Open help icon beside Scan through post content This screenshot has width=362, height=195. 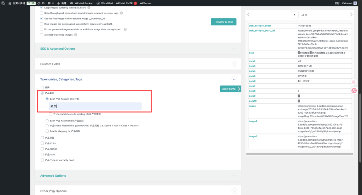[x=122, y=13]
